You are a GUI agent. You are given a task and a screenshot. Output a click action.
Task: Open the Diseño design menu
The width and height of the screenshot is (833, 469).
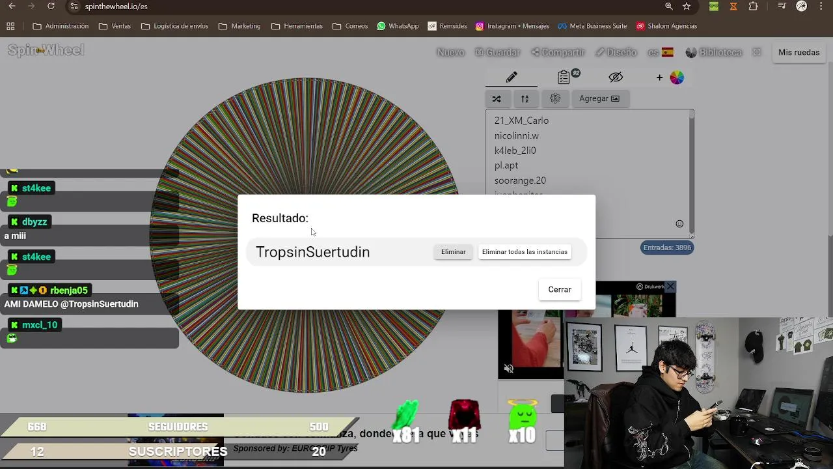point(616,52)
